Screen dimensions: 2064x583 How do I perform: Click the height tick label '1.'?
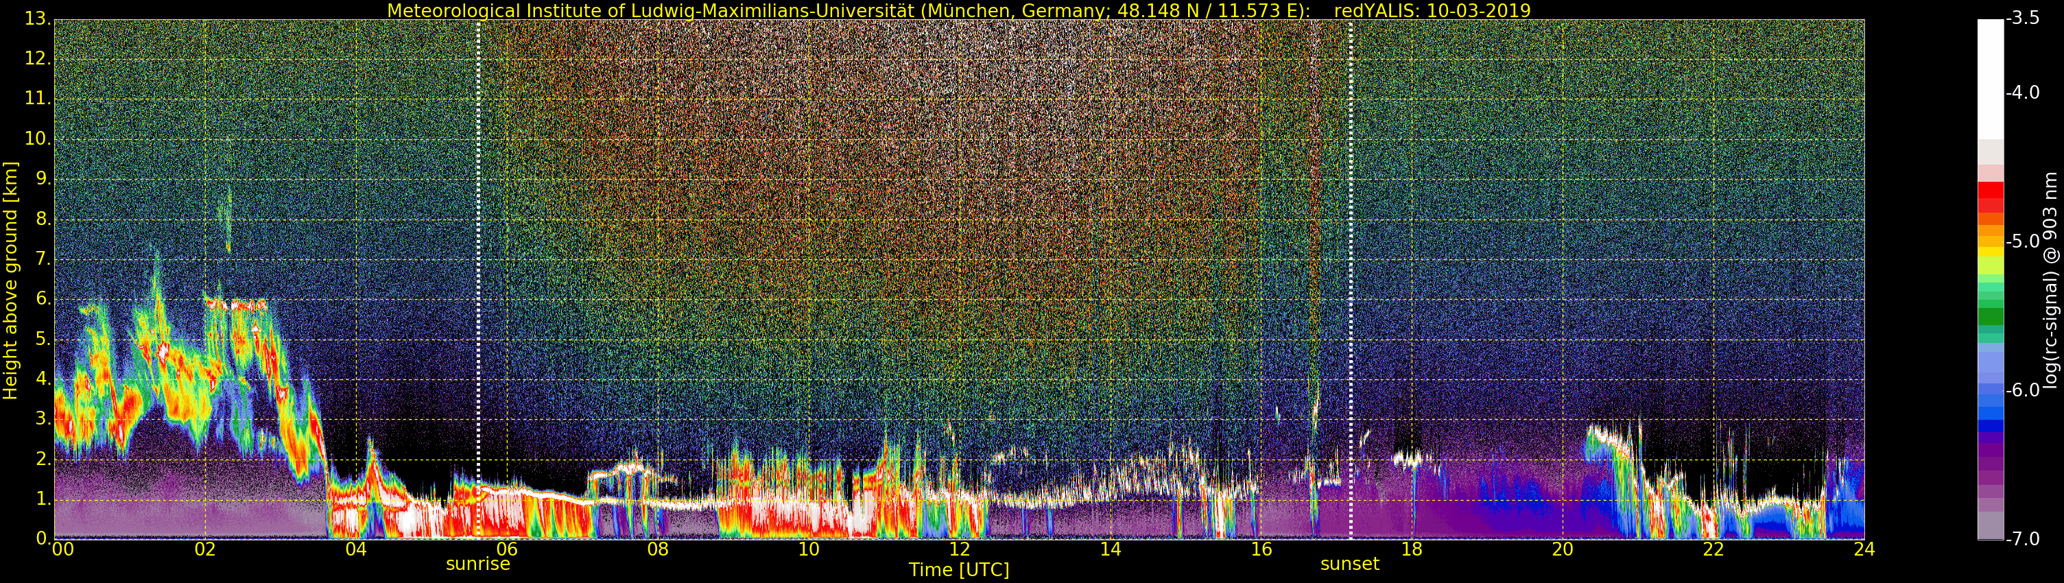coord(43,499)
